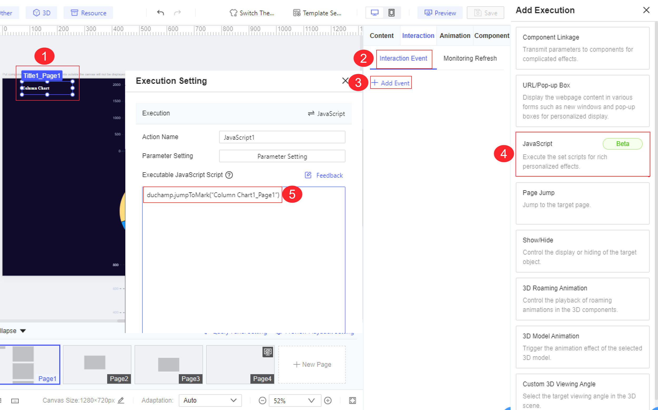Click the Add Event link
Image resolution: width=658 pixels, height=410 pixels.
[x=391, y=83]
